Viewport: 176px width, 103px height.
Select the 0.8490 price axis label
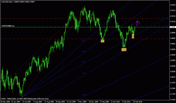point(173,55)
